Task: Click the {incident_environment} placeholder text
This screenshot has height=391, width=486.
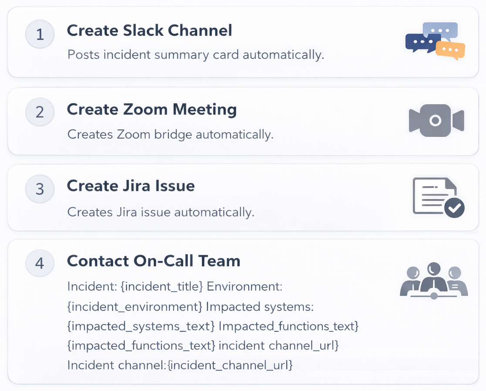Action: pos(135,306)
